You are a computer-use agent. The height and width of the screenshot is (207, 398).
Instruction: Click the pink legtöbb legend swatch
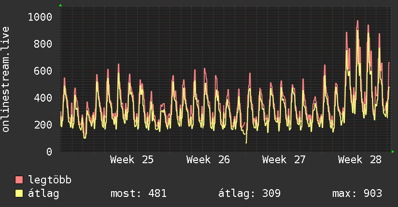pos(19,180)
